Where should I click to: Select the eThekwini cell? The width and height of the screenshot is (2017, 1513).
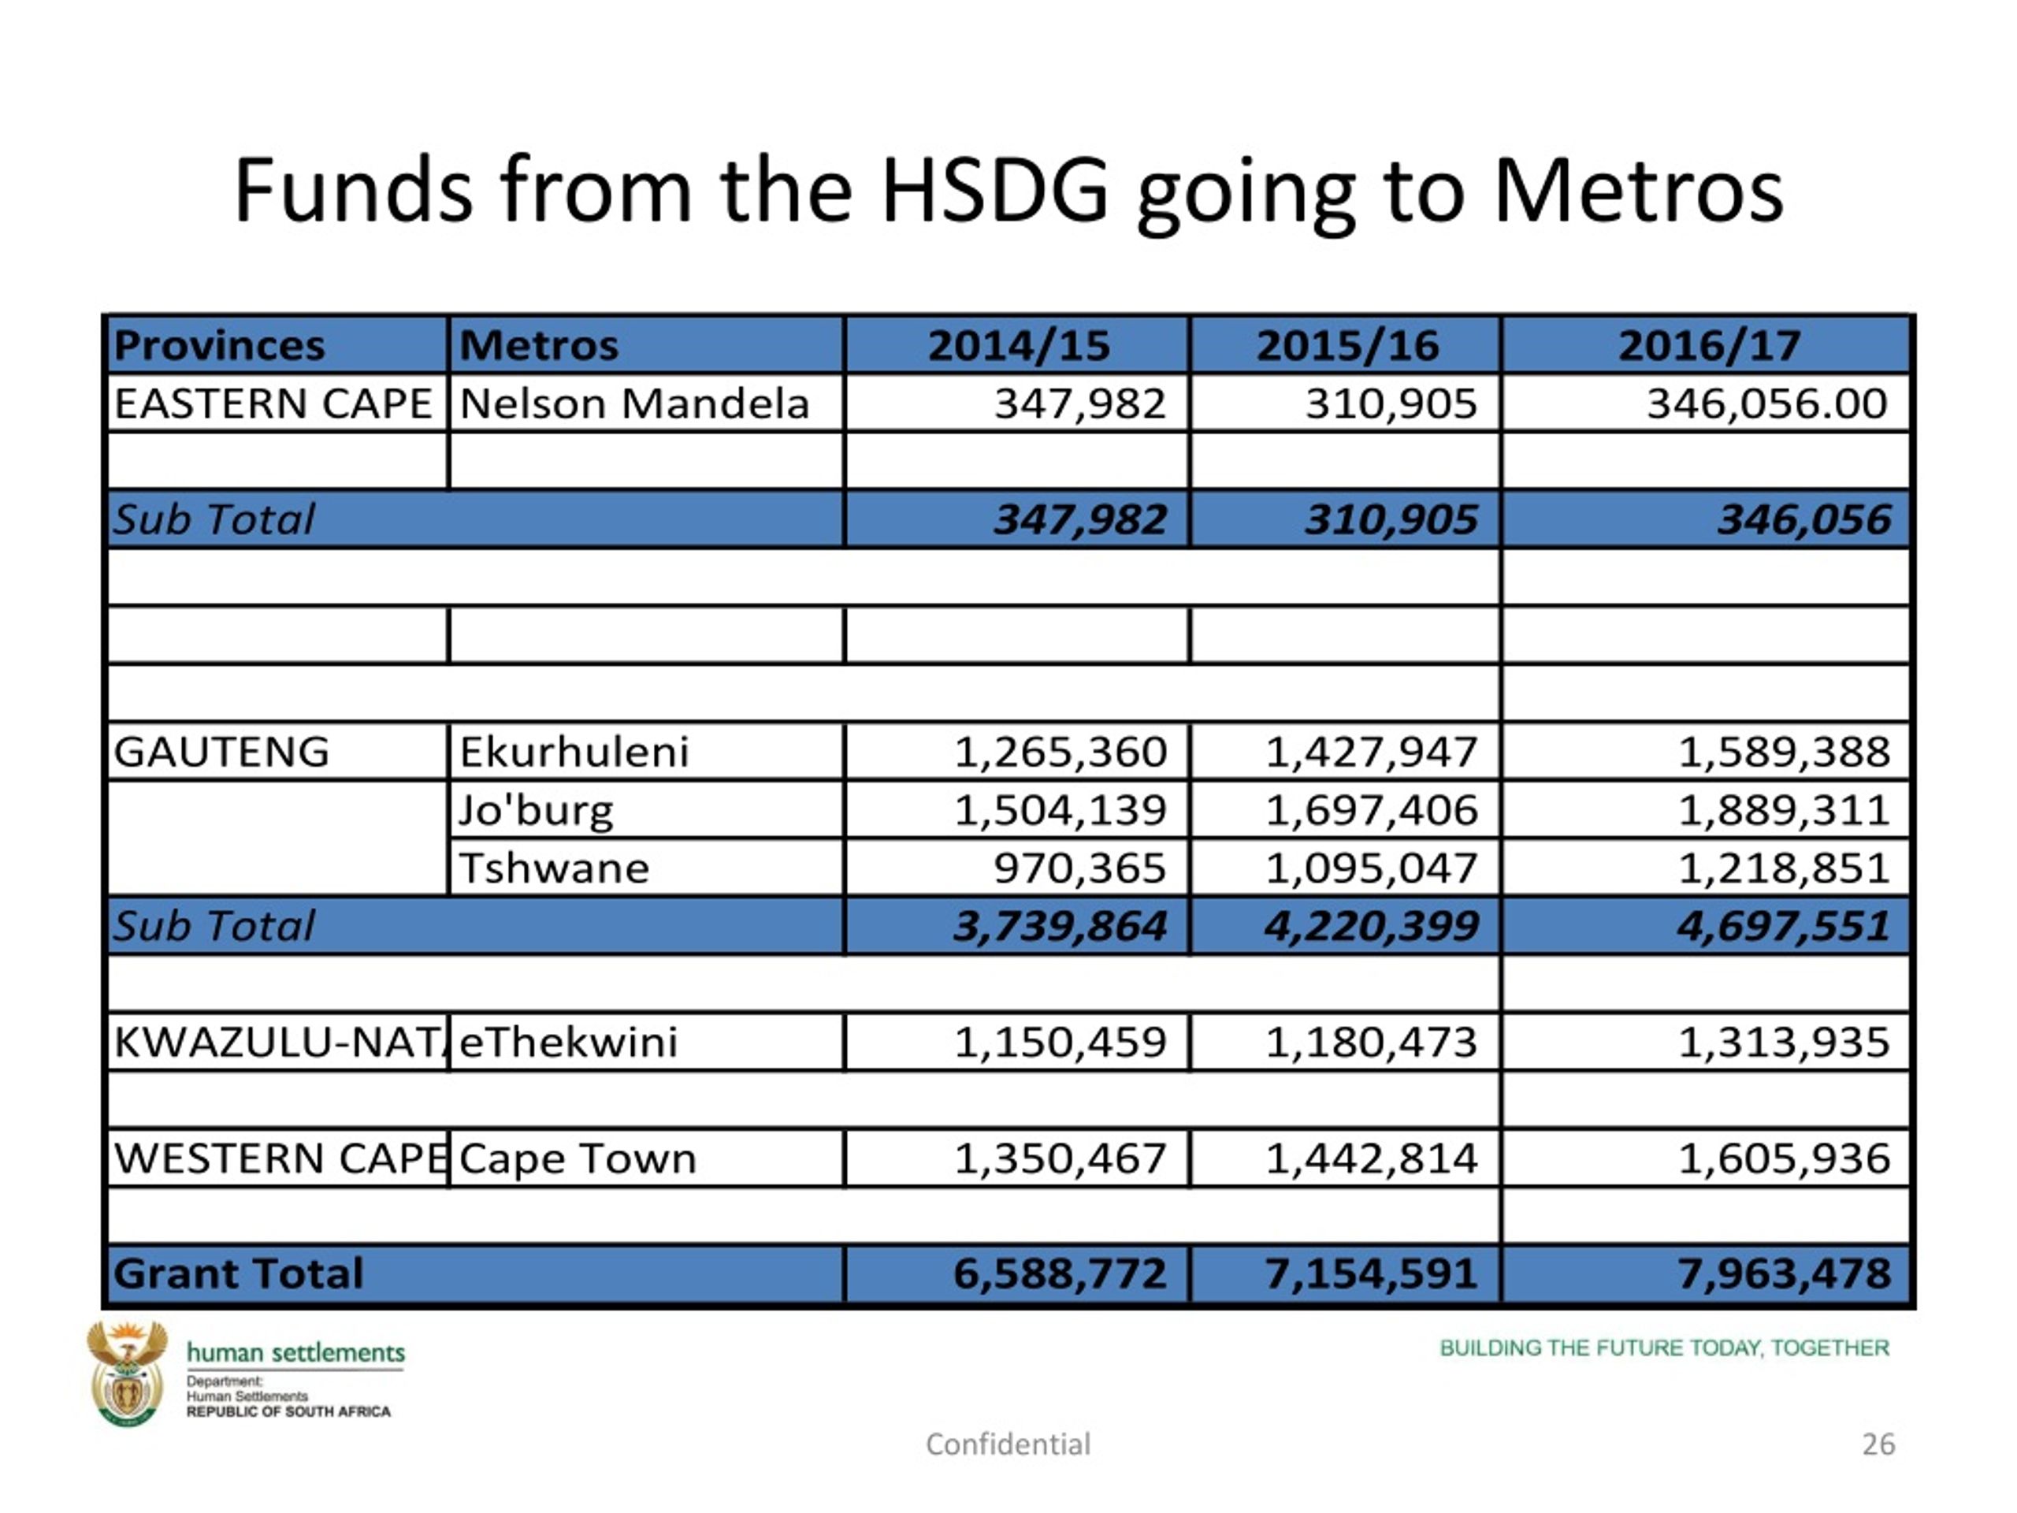[x=647, y=1042]
